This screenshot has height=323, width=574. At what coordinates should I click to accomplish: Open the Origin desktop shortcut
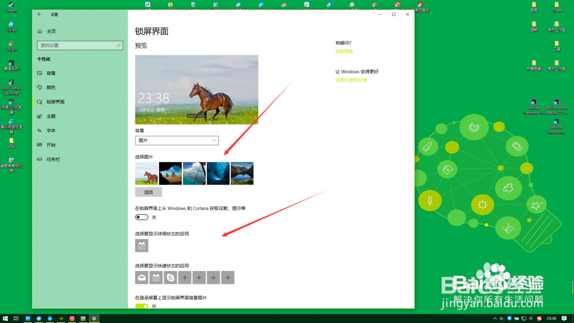click(11, 46)
